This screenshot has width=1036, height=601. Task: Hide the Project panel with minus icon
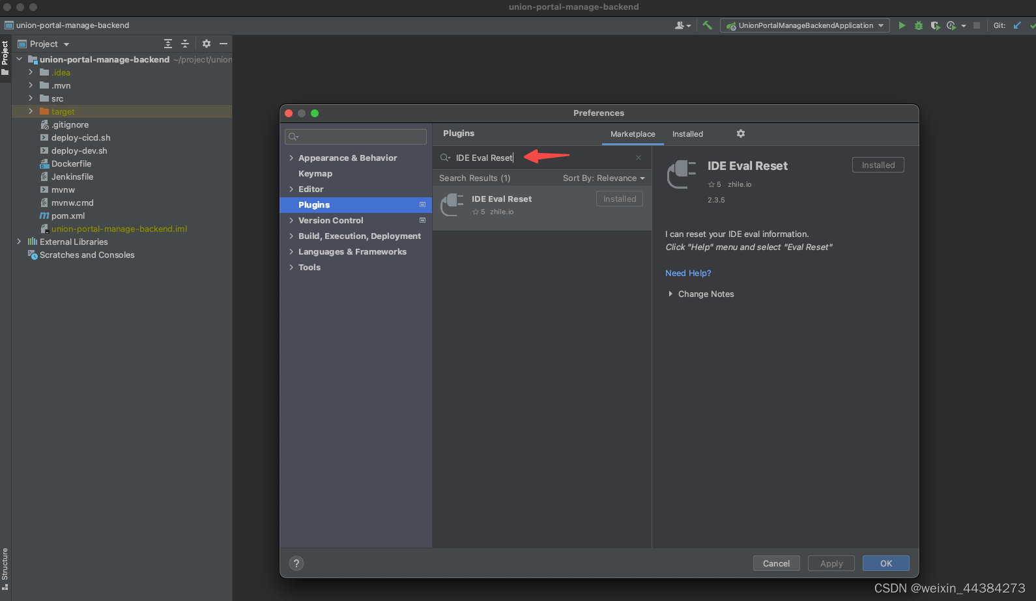pyautogui.click(x=223, y=44)
